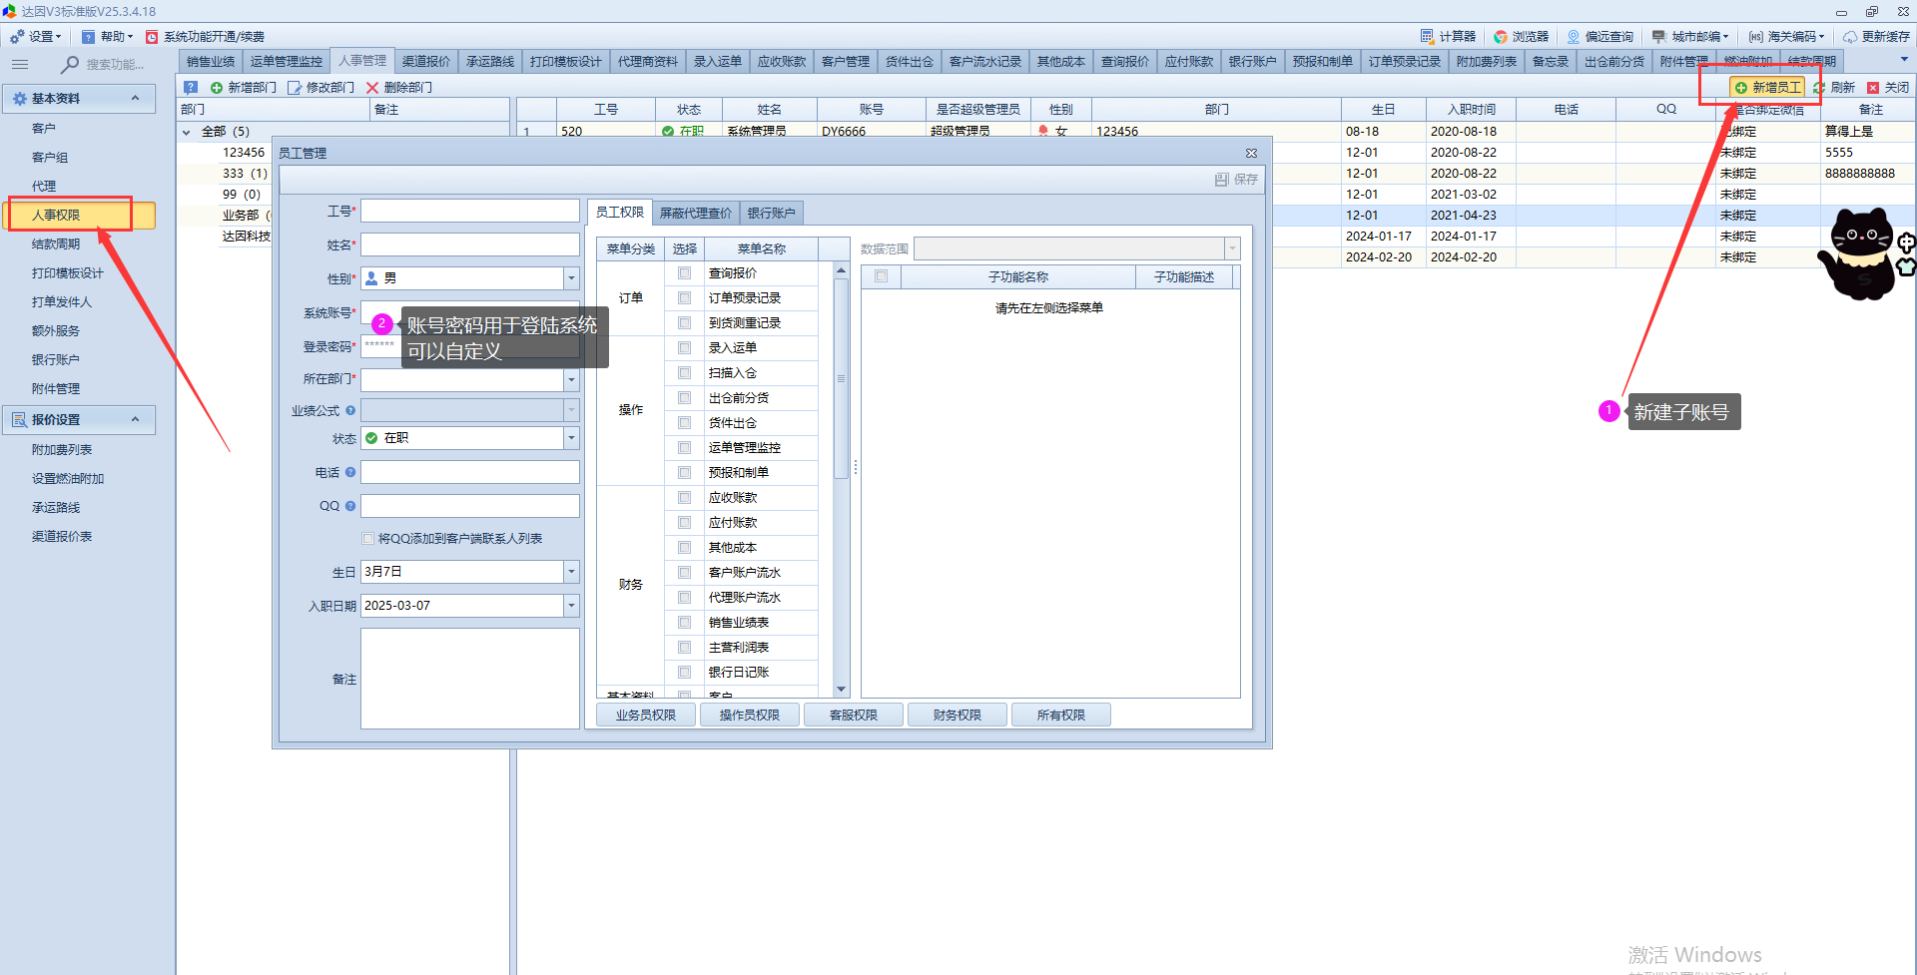
Task: Expand the 所在部门 department dropdown
Action: [x=571, y=380]
